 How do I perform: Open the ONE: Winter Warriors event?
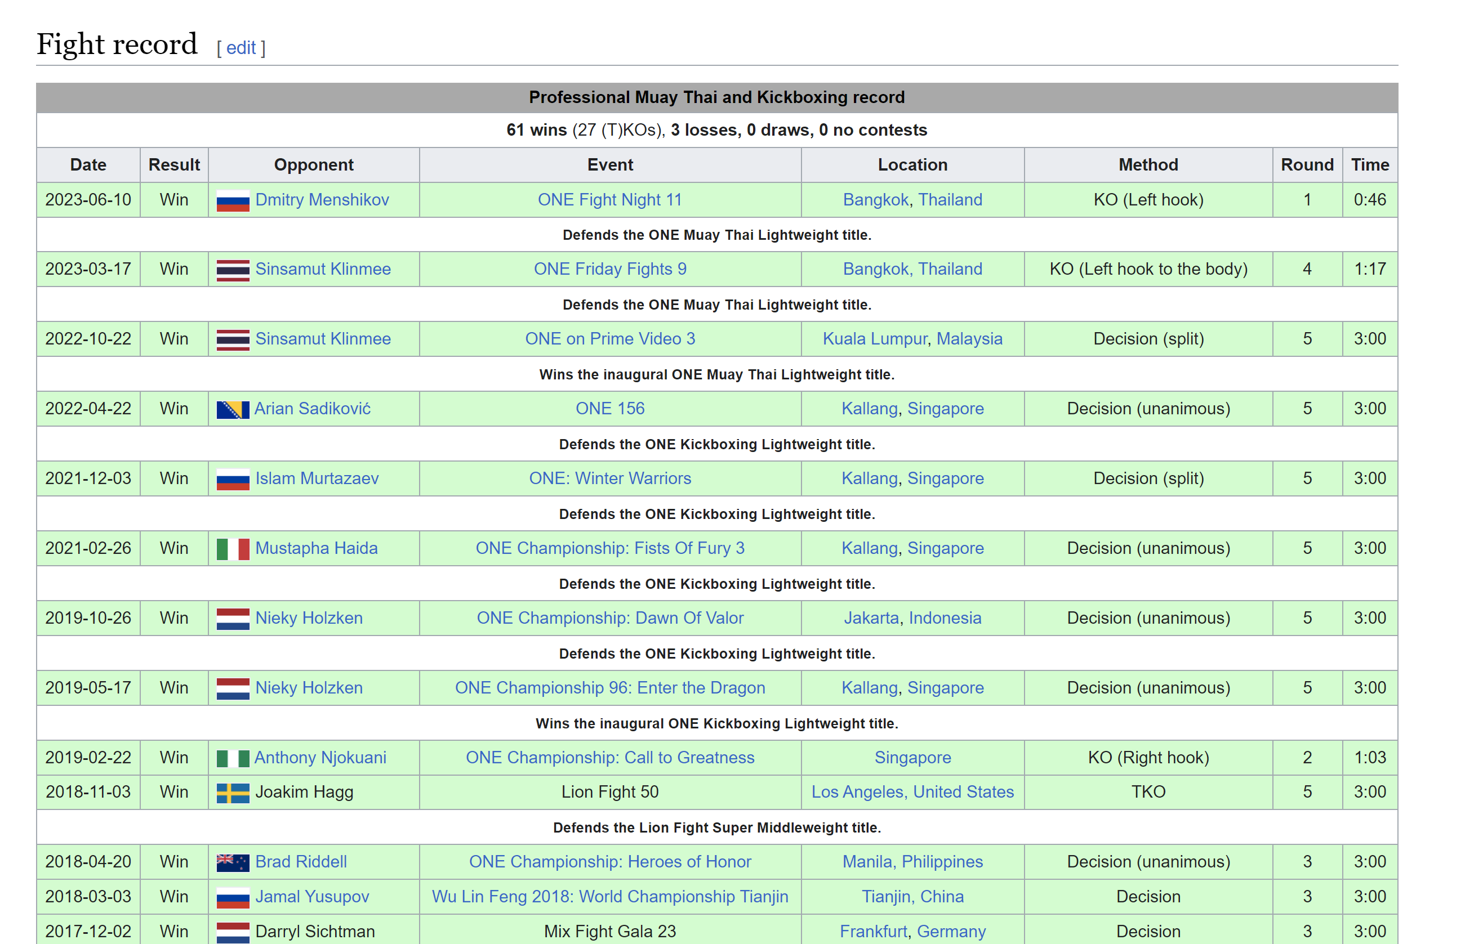coord(610,478)
